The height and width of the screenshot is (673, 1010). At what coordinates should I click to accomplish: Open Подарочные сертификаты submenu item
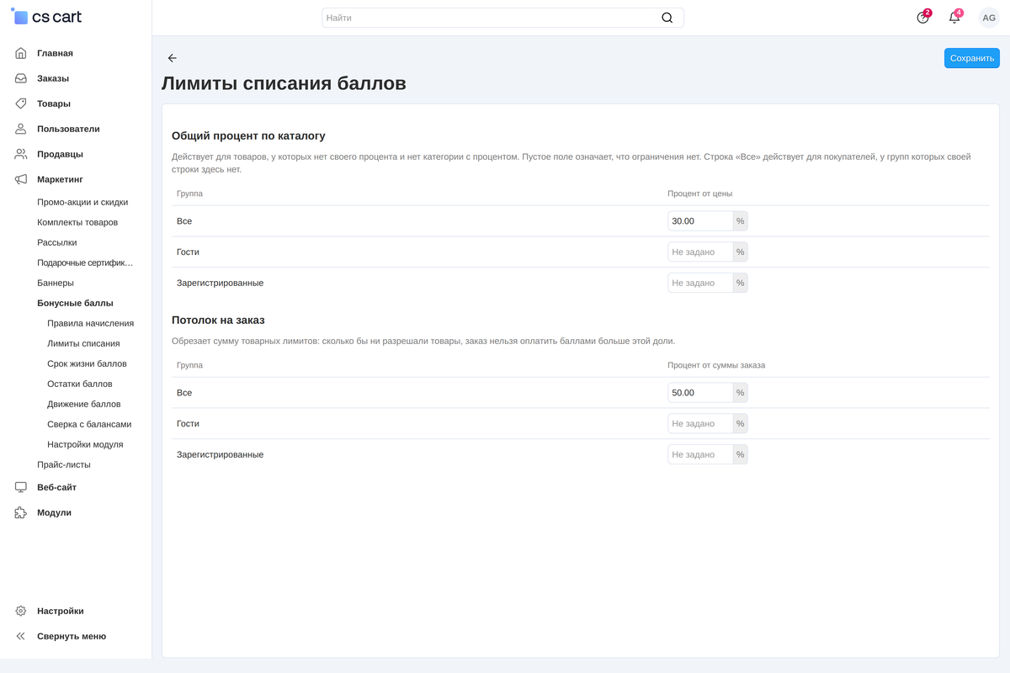tap(85, 262)
